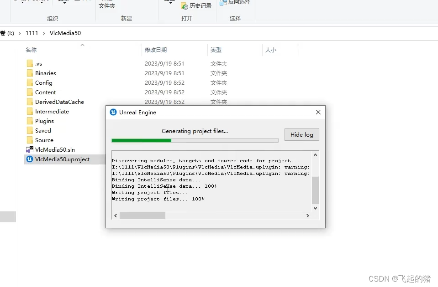Navigate to VlcMedia50 in address bar
The image size is (438, 287).
coord(65,33)
